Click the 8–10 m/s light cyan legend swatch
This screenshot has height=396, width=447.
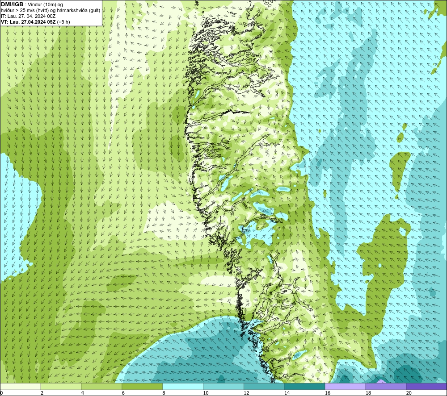183,387
